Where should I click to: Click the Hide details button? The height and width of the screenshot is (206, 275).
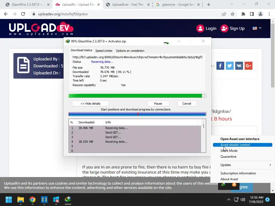pyautogui.click(x=91, y=104)
